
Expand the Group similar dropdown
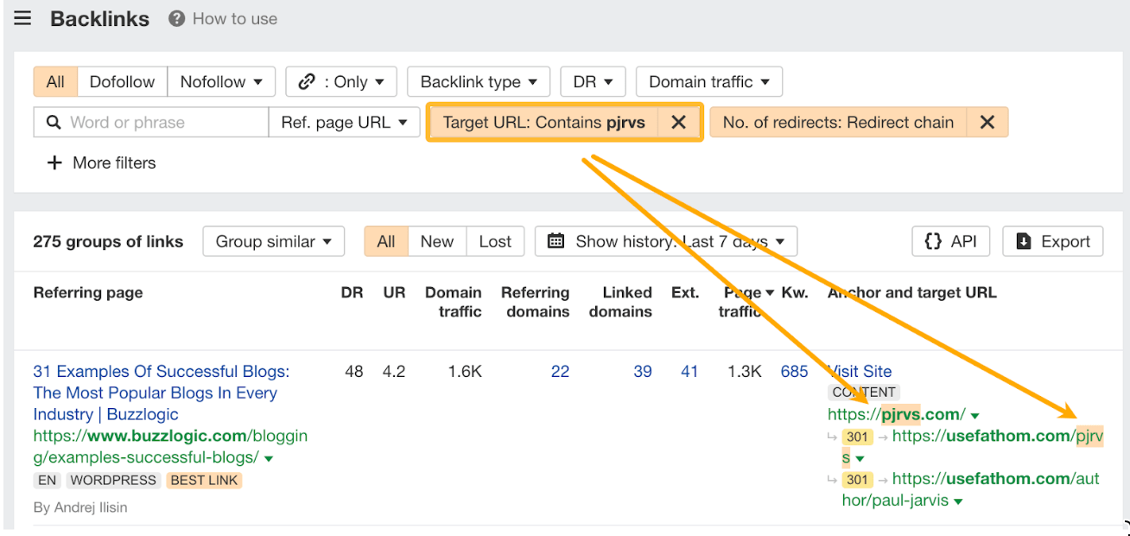click(273, 242)
